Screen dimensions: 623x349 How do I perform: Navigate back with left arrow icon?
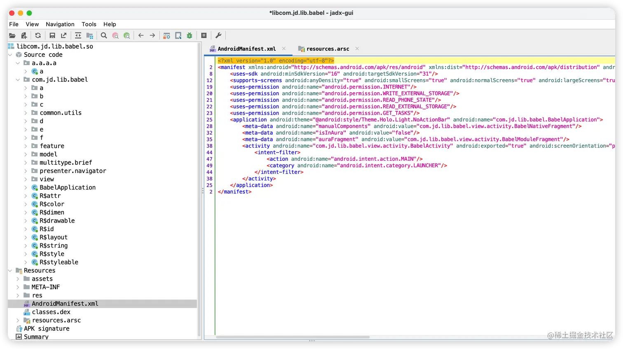pos(141,36)
